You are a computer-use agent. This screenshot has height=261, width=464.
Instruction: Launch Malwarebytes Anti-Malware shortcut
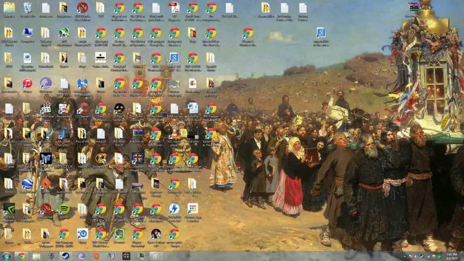click(82, 87)
